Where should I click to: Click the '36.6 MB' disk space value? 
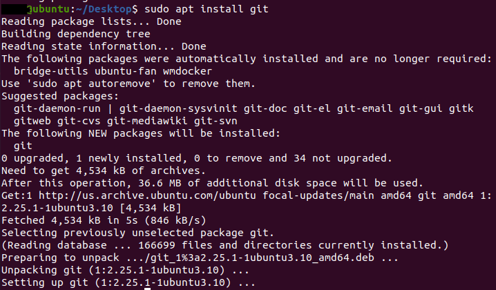point(160,183)
